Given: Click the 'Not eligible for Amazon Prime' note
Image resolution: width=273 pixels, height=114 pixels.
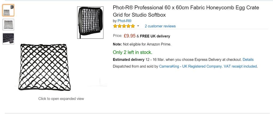Looking at the screenshot, I should [147, 44].
